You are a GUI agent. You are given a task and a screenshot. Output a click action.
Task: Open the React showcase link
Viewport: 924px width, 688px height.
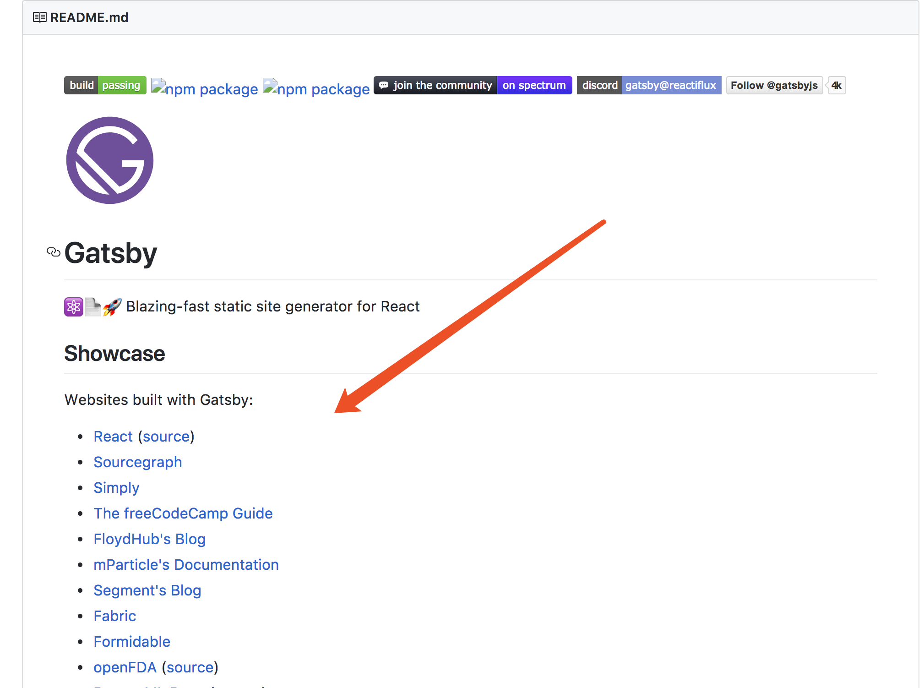point(113,436)
